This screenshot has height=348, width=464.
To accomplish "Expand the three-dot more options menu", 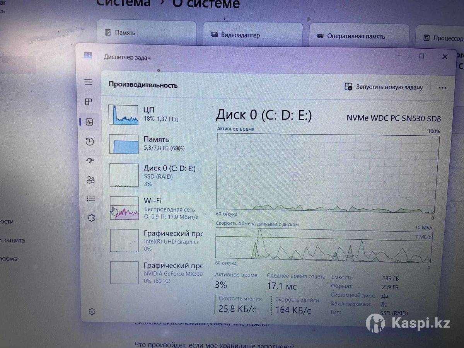I will pyautogui.click(x=442, y=88).
